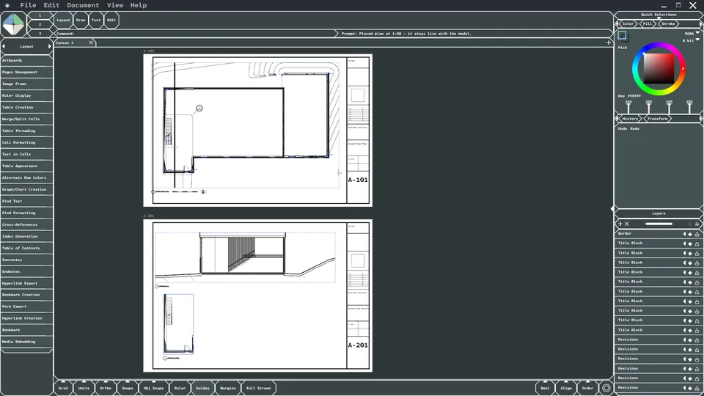
Task: Click the Command input field
Action: [195, 33]
